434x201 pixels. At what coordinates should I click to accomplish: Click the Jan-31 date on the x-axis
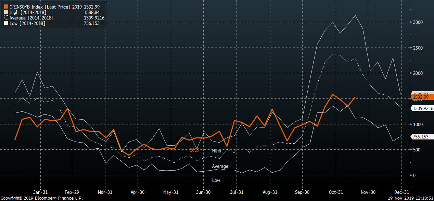(40, 192)
